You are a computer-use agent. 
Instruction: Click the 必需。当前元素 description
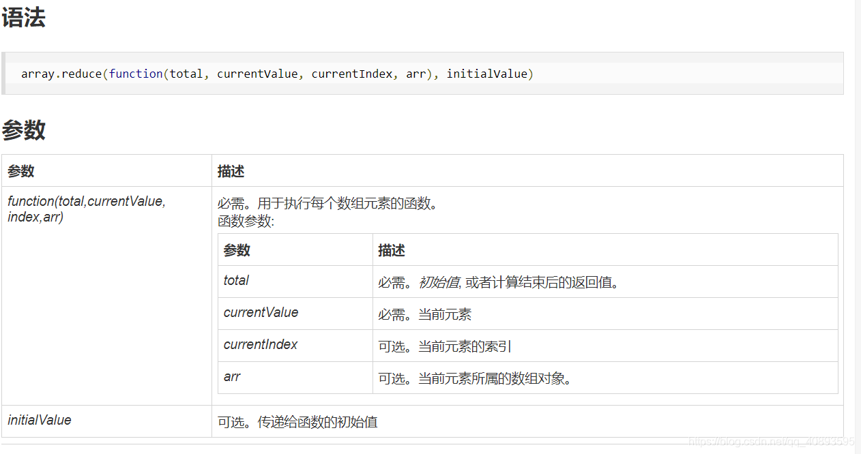(425, 314)
